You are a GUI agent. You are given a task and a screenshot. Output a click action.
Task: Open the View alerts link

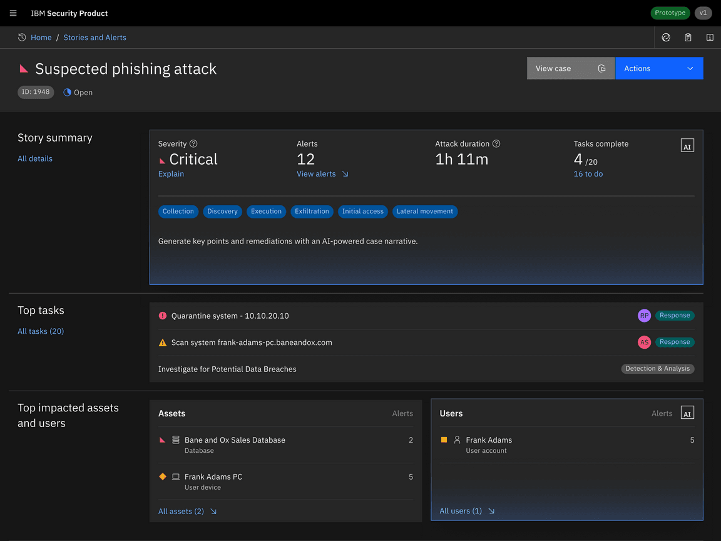click(x=322, y=174)
